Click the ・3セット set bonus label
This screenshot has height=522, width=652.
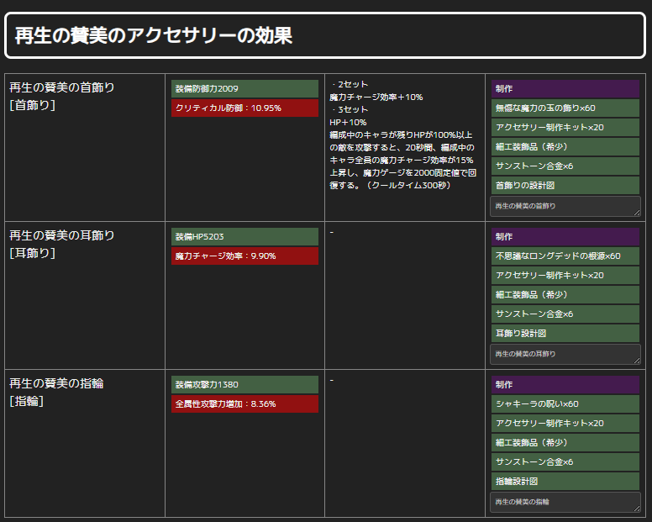[x=349, y=110]
